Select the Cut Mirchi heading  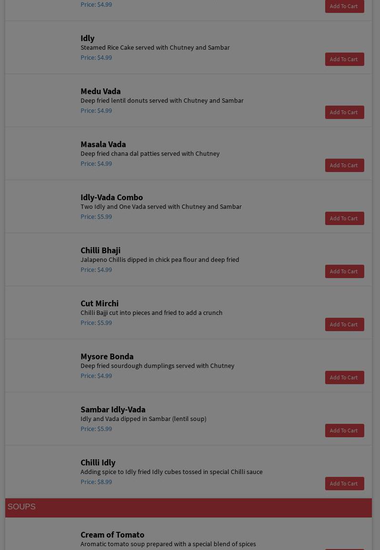100,303
